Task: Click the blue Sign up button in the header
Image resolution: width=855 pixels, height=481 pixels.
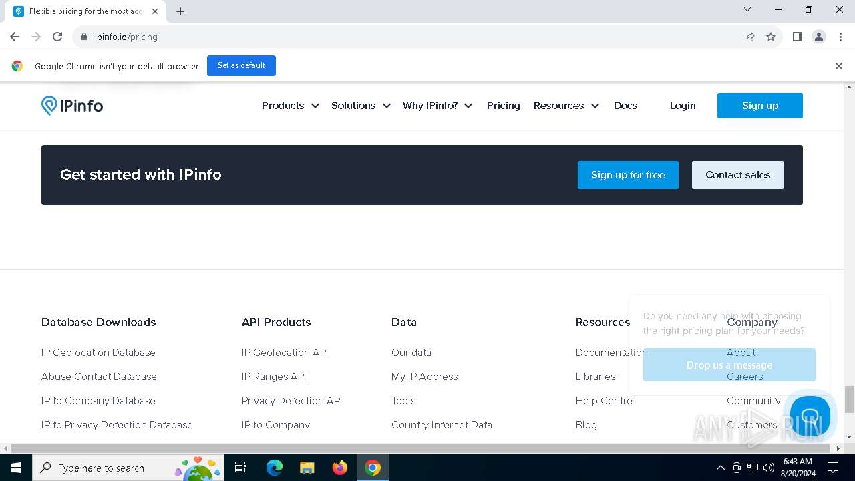Action: (x=760, y=106)
